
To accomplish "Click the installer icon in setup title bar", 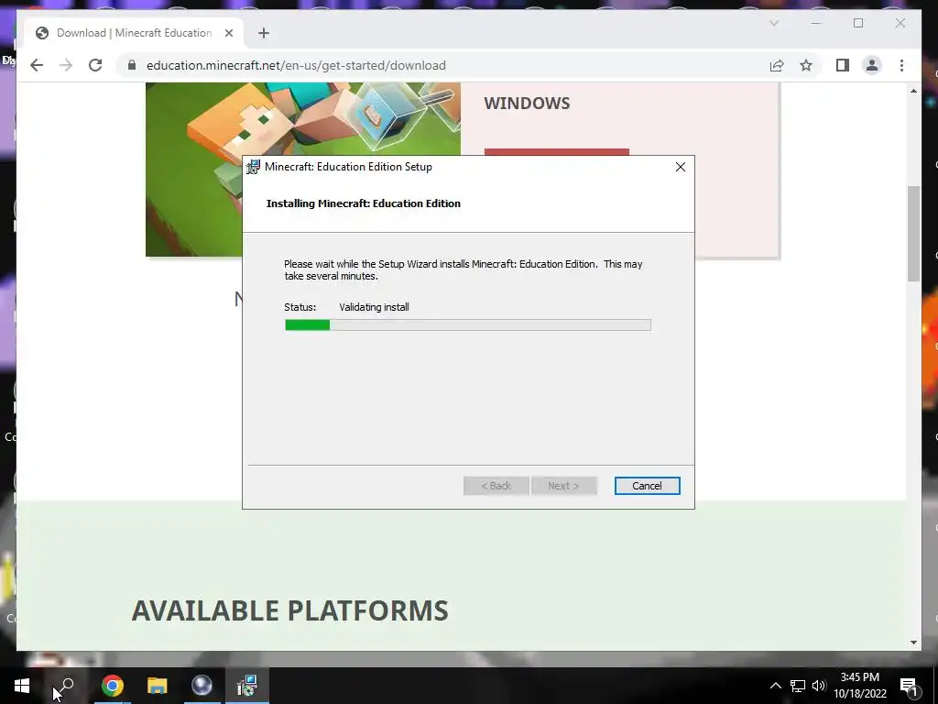I will point(254,167).
